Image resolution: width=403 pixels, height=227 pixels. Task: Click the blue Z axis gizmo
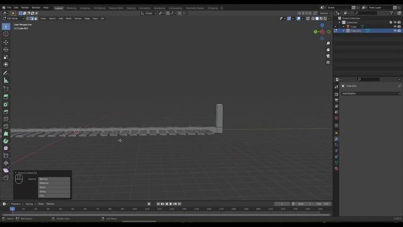tap(322, 25)
